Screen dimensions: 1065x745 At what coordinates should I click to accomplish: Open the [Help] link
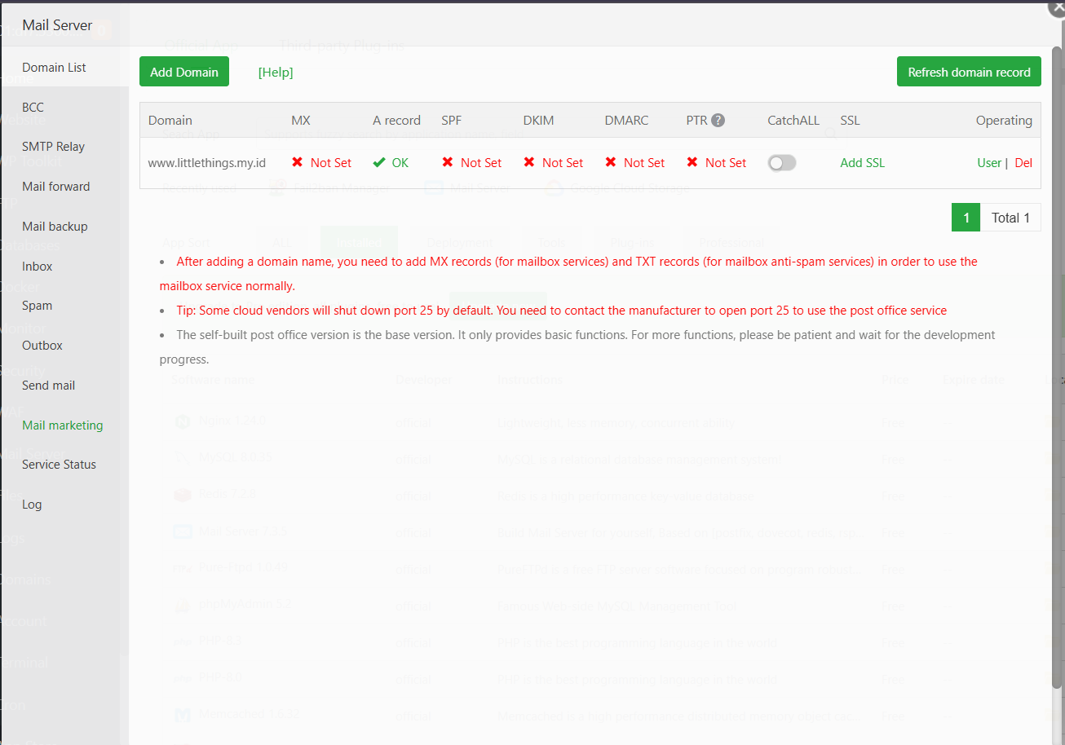[276, 72]
